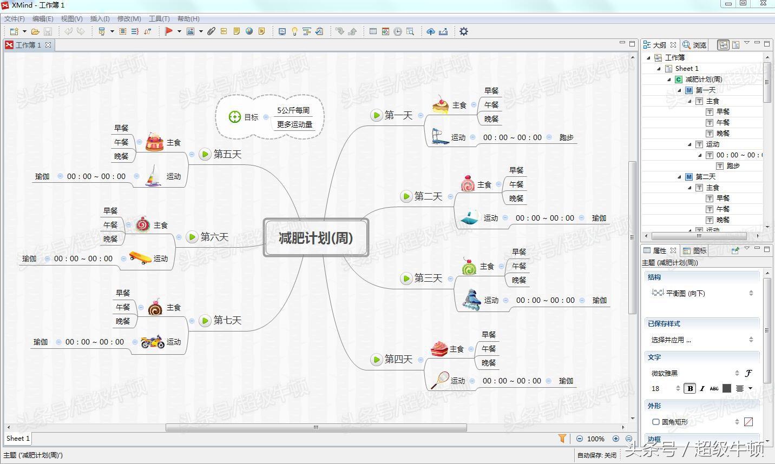This screenshot has width=775, height=464.
Task: Click the cloud upload icon
Action: pyautogui.click(x=431, y=31)
